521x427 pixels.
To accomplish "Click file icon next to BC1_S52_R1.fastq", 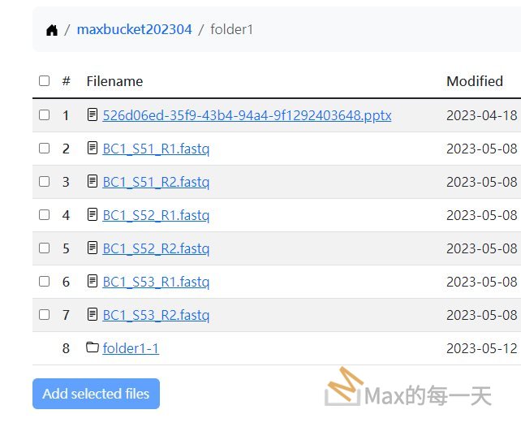I will 93,215.
